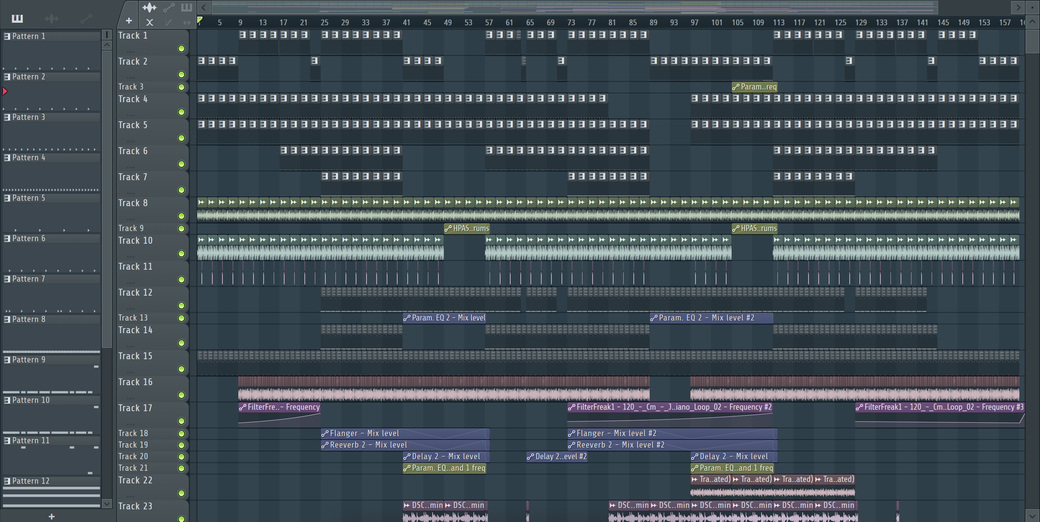Open the 'FilterFre..- Frequency' clip menu
The height and width of the screenshot is (522, 1040).
coord(242,407)
